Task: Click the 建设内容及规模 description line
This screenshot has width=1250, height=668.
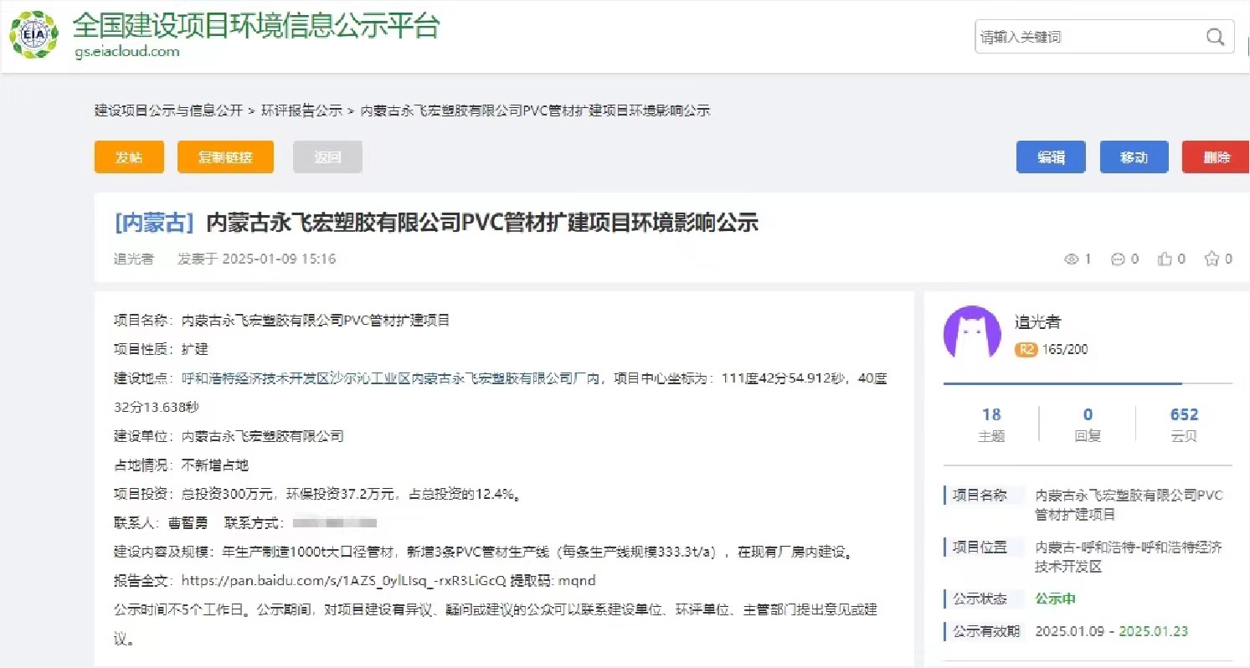Action: point(483,552)
